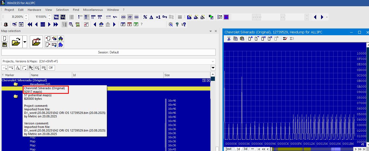369x151 pixels.
Task: Open the Hardware menu
Action: [34, 10]
